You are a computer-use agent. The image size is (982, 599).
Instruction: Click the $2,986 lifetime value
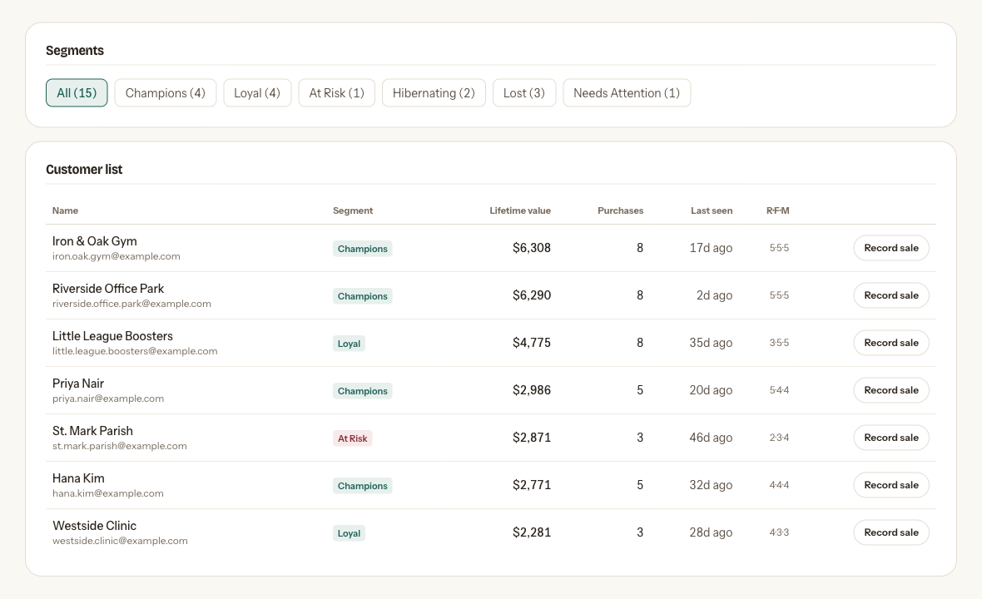pyautogui.click(x=532, y=390)
